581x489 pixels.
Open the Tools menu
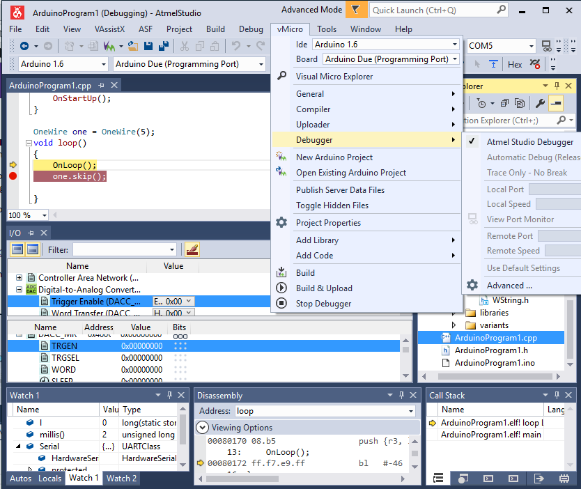[x=327, y=29]
